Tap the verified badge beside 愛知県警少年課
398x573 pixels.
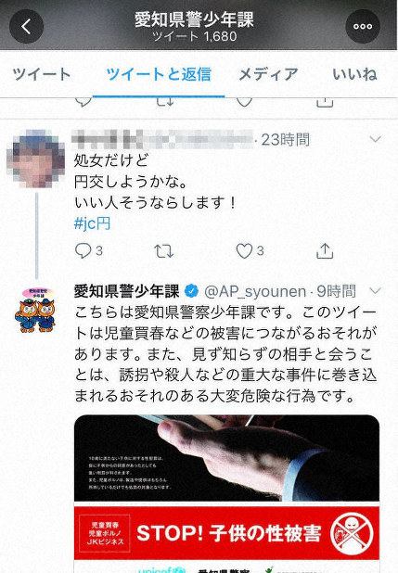click(191, 291)
